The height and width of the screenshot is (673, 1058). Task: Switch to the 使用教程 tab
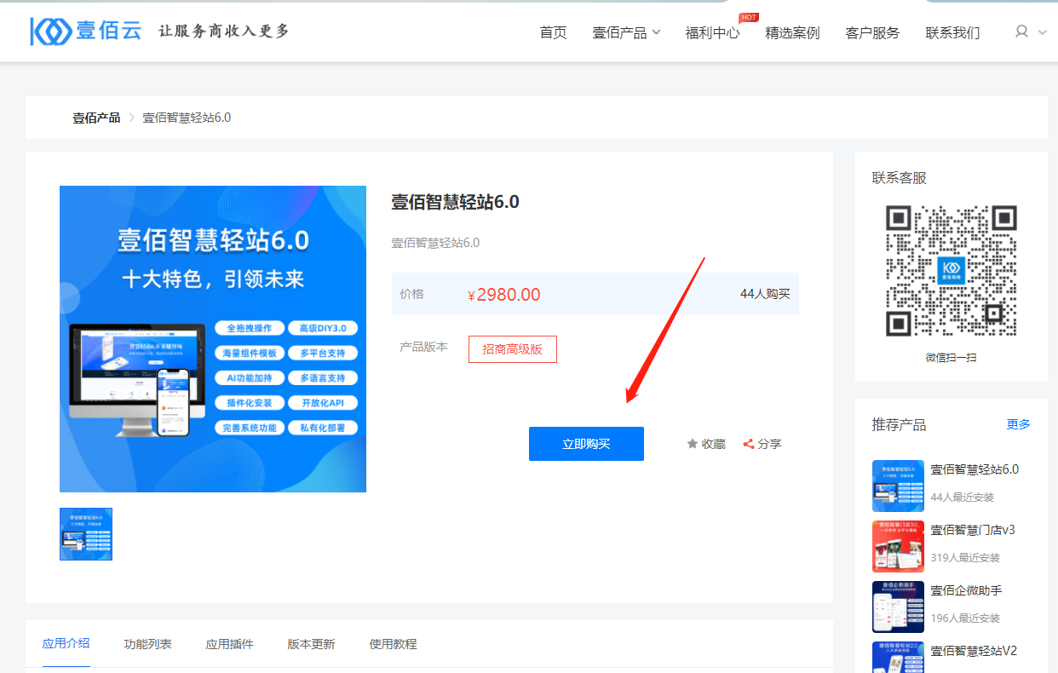pyautogui.click(x=394, y=644)
